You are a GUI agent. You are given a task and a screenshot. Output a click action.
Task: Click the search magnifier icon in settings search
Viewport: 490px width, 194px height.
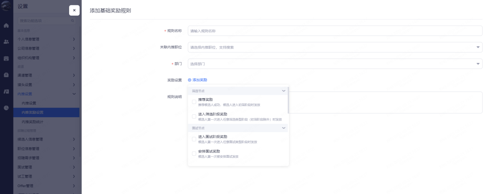tap(73, 21)
